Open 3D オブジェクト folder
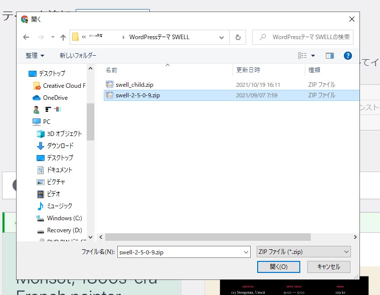 59,133
